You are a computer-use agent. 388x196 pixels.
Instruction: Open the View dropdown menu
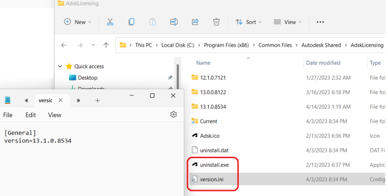288,22
